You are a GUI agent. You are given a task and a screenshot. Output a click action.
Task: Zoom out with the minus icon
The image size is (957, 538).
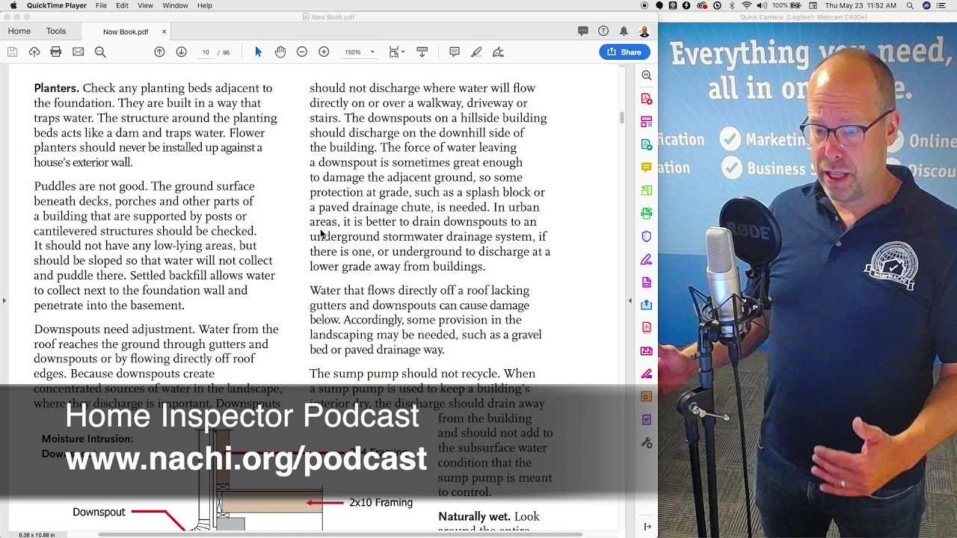[302, 52]
